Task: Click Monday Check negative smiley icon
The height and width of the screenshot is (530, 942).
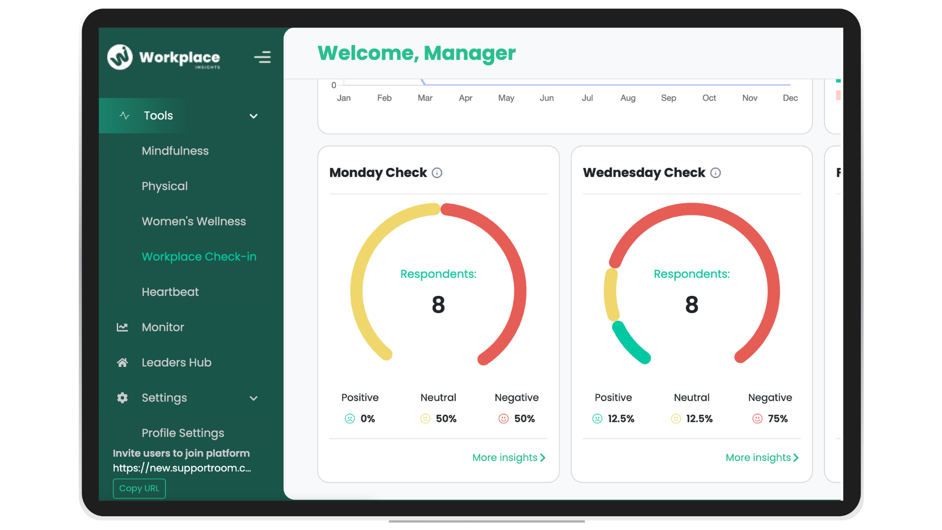Action: [x=503, y=419]
